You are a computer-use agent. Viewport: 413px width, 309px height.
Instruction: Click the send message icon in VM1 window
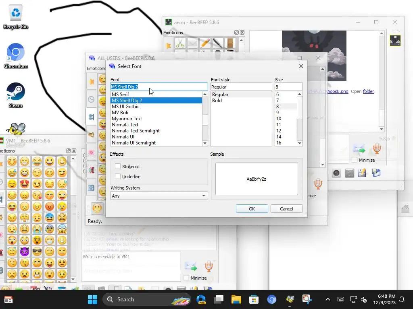pyautogui.click(x=191, y=266)
